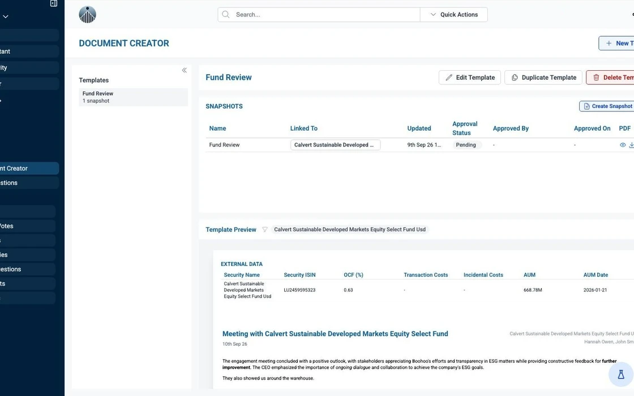Click the 'Meeting with Calvert Sustainable' heading
Viewport: 634px width, 396px height.
(x=335, y=334)
